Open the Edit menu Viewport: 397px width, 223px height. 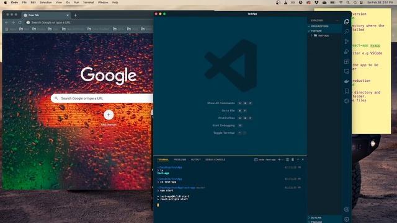pos(33,2)
